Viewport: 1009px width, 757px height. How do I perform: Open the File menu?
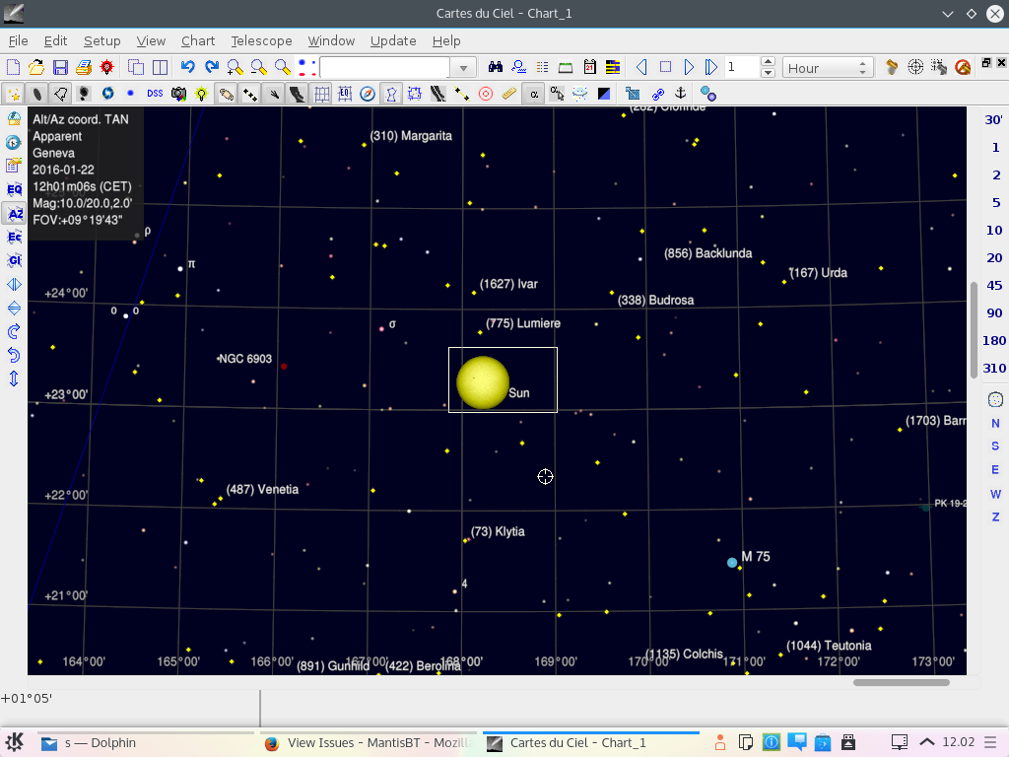click(18, 40)
